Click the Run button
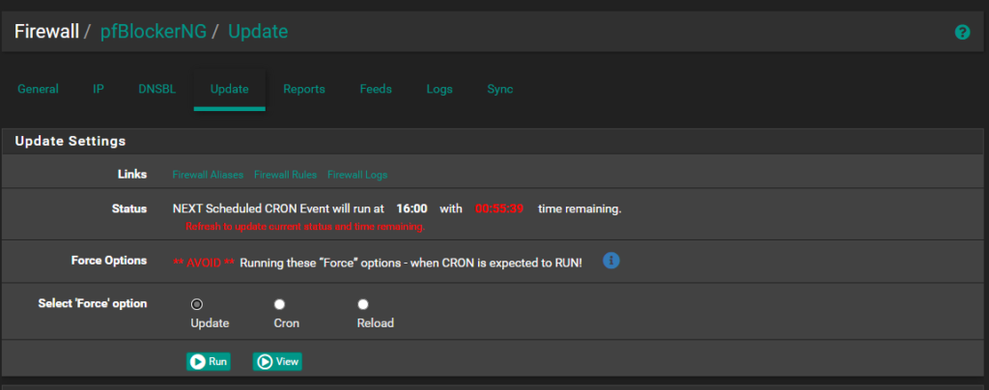 tap(209, 362)
